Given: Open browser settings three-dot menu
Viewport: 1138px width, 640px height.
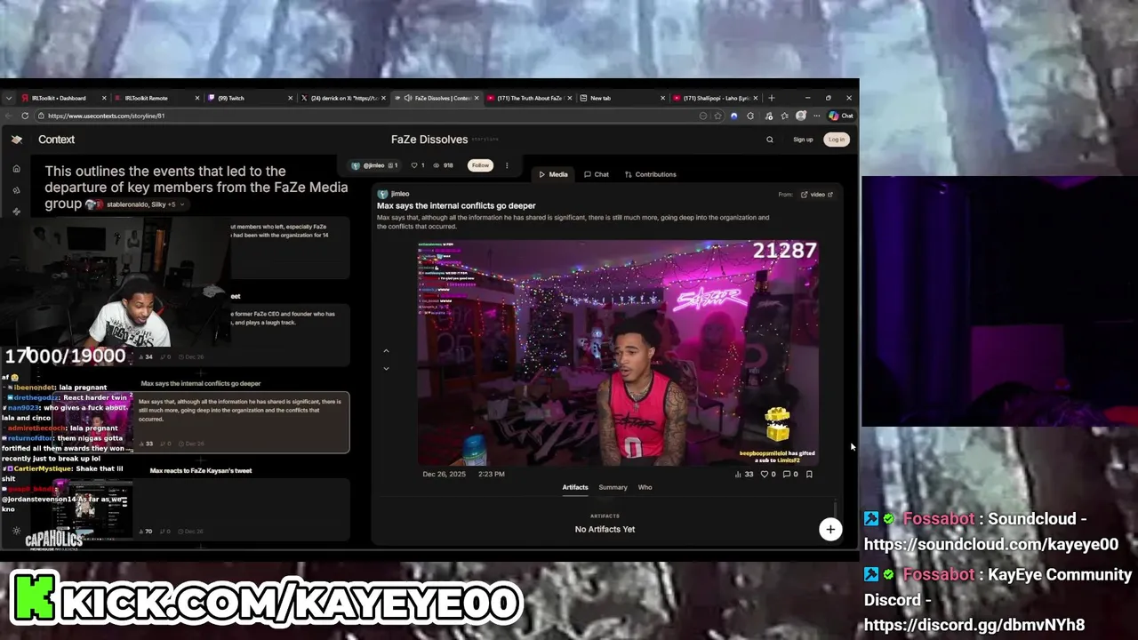Looking at the screenshot, I should (x=816, y=116).
